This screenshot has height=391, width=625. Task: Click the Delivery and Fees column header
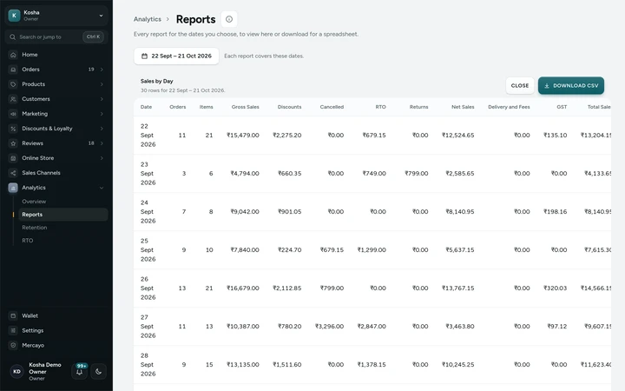pos(509,107)
